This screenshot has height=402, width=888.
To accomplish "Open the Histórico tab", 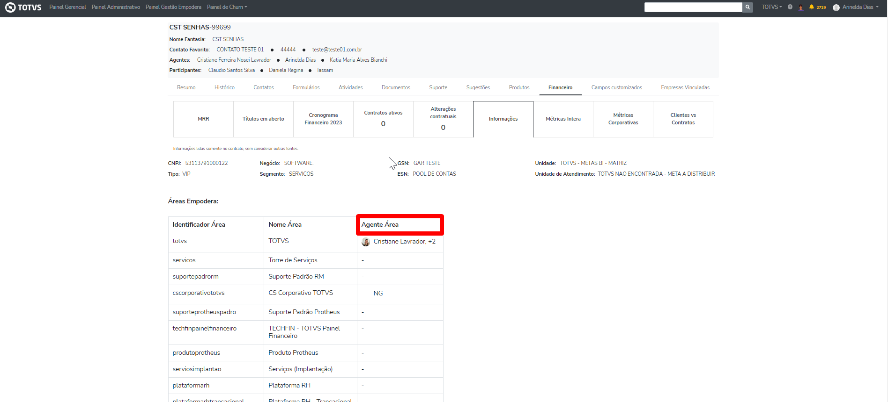I will 224,87.
